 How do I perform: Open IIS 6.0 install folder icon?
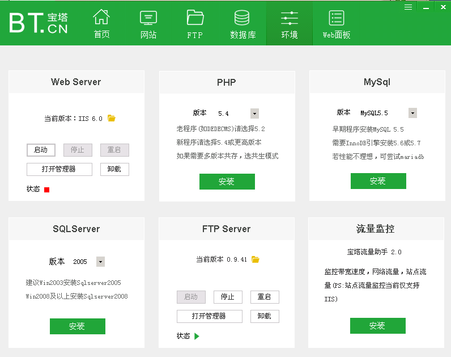[112, 118]
